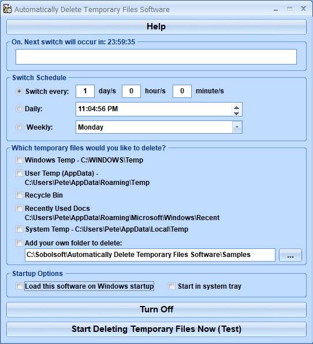Click the minute/s number field

click(x=182, y=91)
